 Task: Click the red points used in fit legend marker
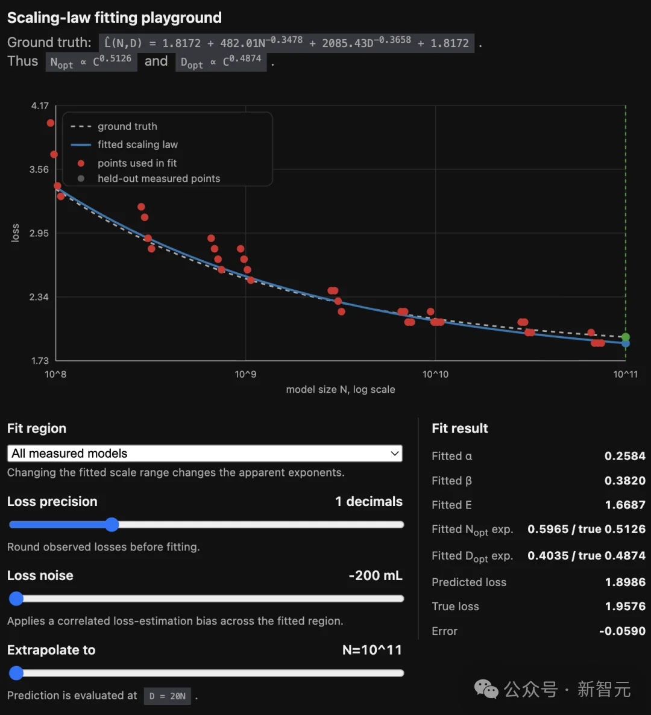coord(81,163)
